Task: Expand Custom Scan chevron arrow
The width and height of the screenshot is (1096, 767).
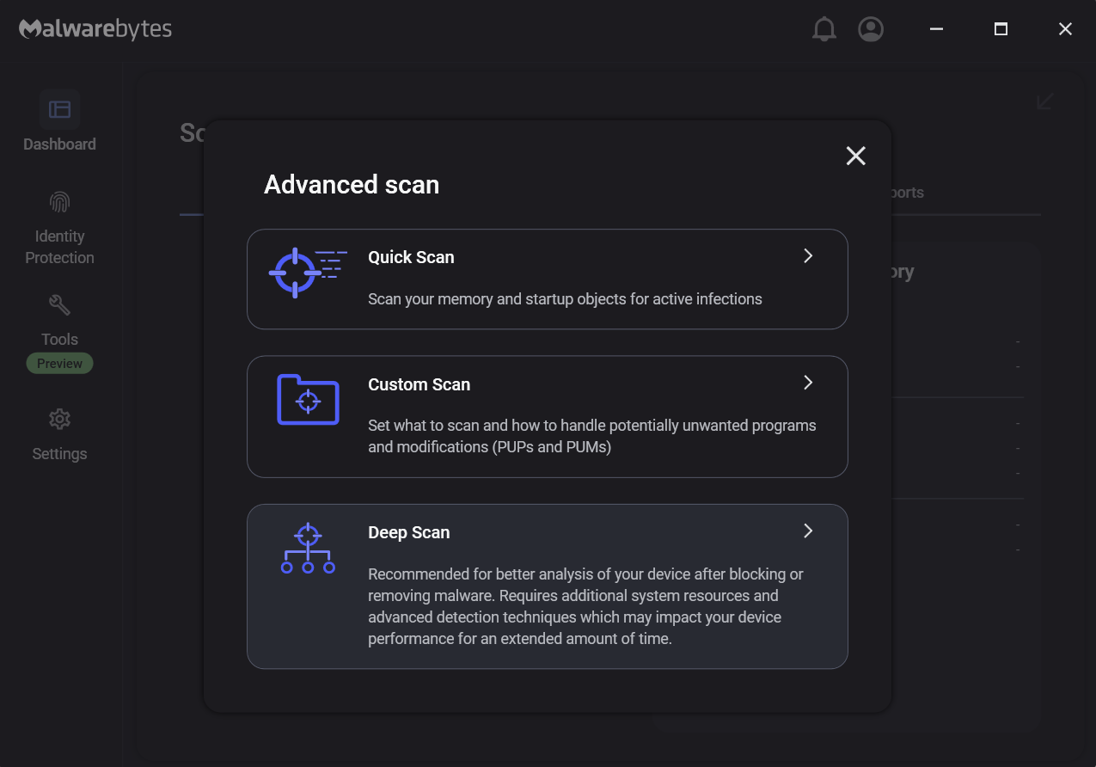Action: (x=808, y=383)
